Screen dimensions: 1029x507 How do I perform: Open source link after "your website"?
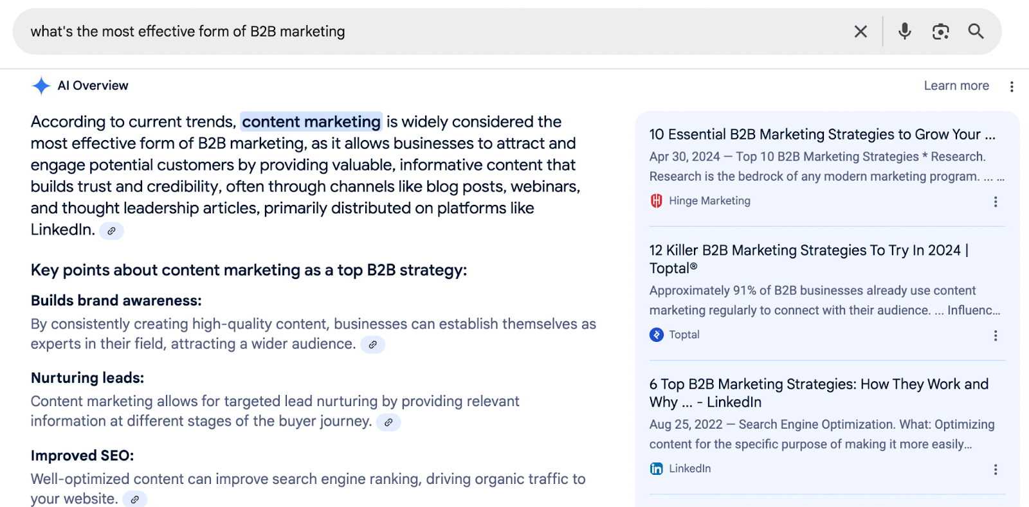pos(135,499)
